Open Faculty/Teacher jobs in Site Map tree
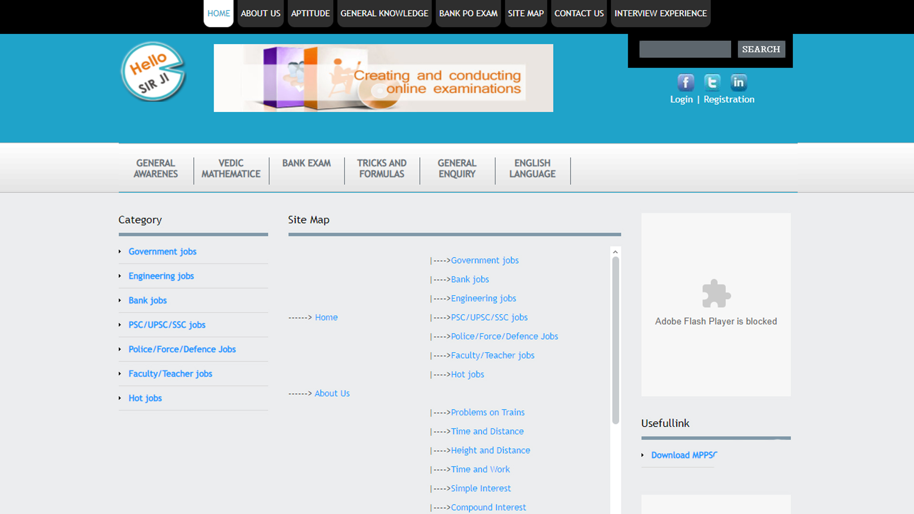This screenshot has height=514, width=914. coord(492,356)
